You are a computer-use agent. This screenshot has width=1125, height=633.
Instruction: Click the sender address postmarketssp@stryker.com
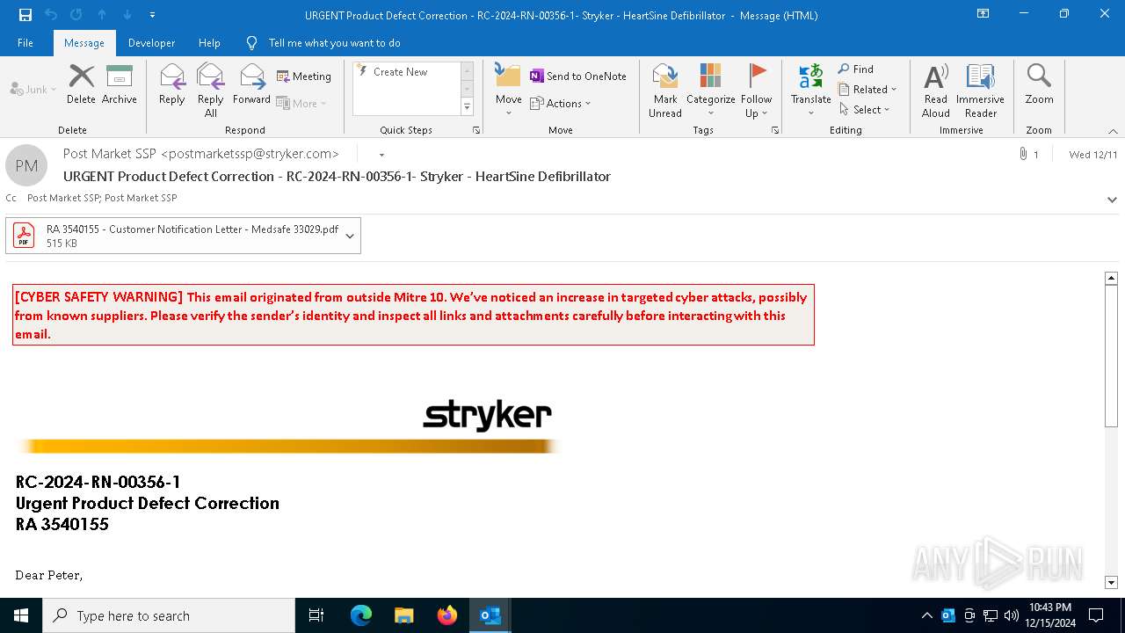250,154
